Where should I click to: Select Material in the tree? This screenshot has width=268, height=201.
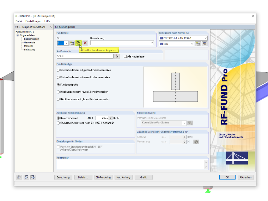click(28, 46)
